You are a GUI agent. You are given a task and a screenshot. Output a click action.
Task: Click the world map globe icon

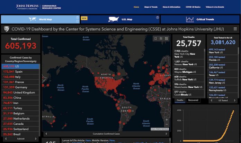click(x=32, y=19)
